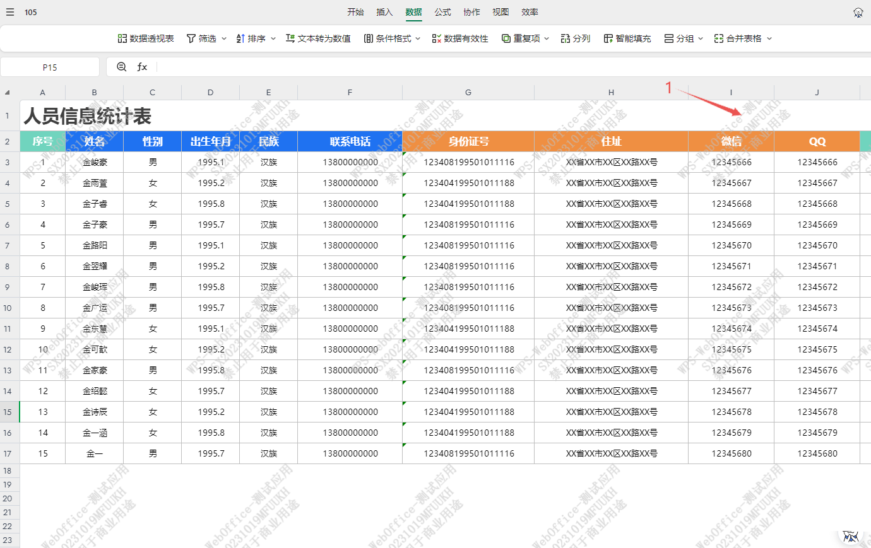Select column G header

(468, 92)
